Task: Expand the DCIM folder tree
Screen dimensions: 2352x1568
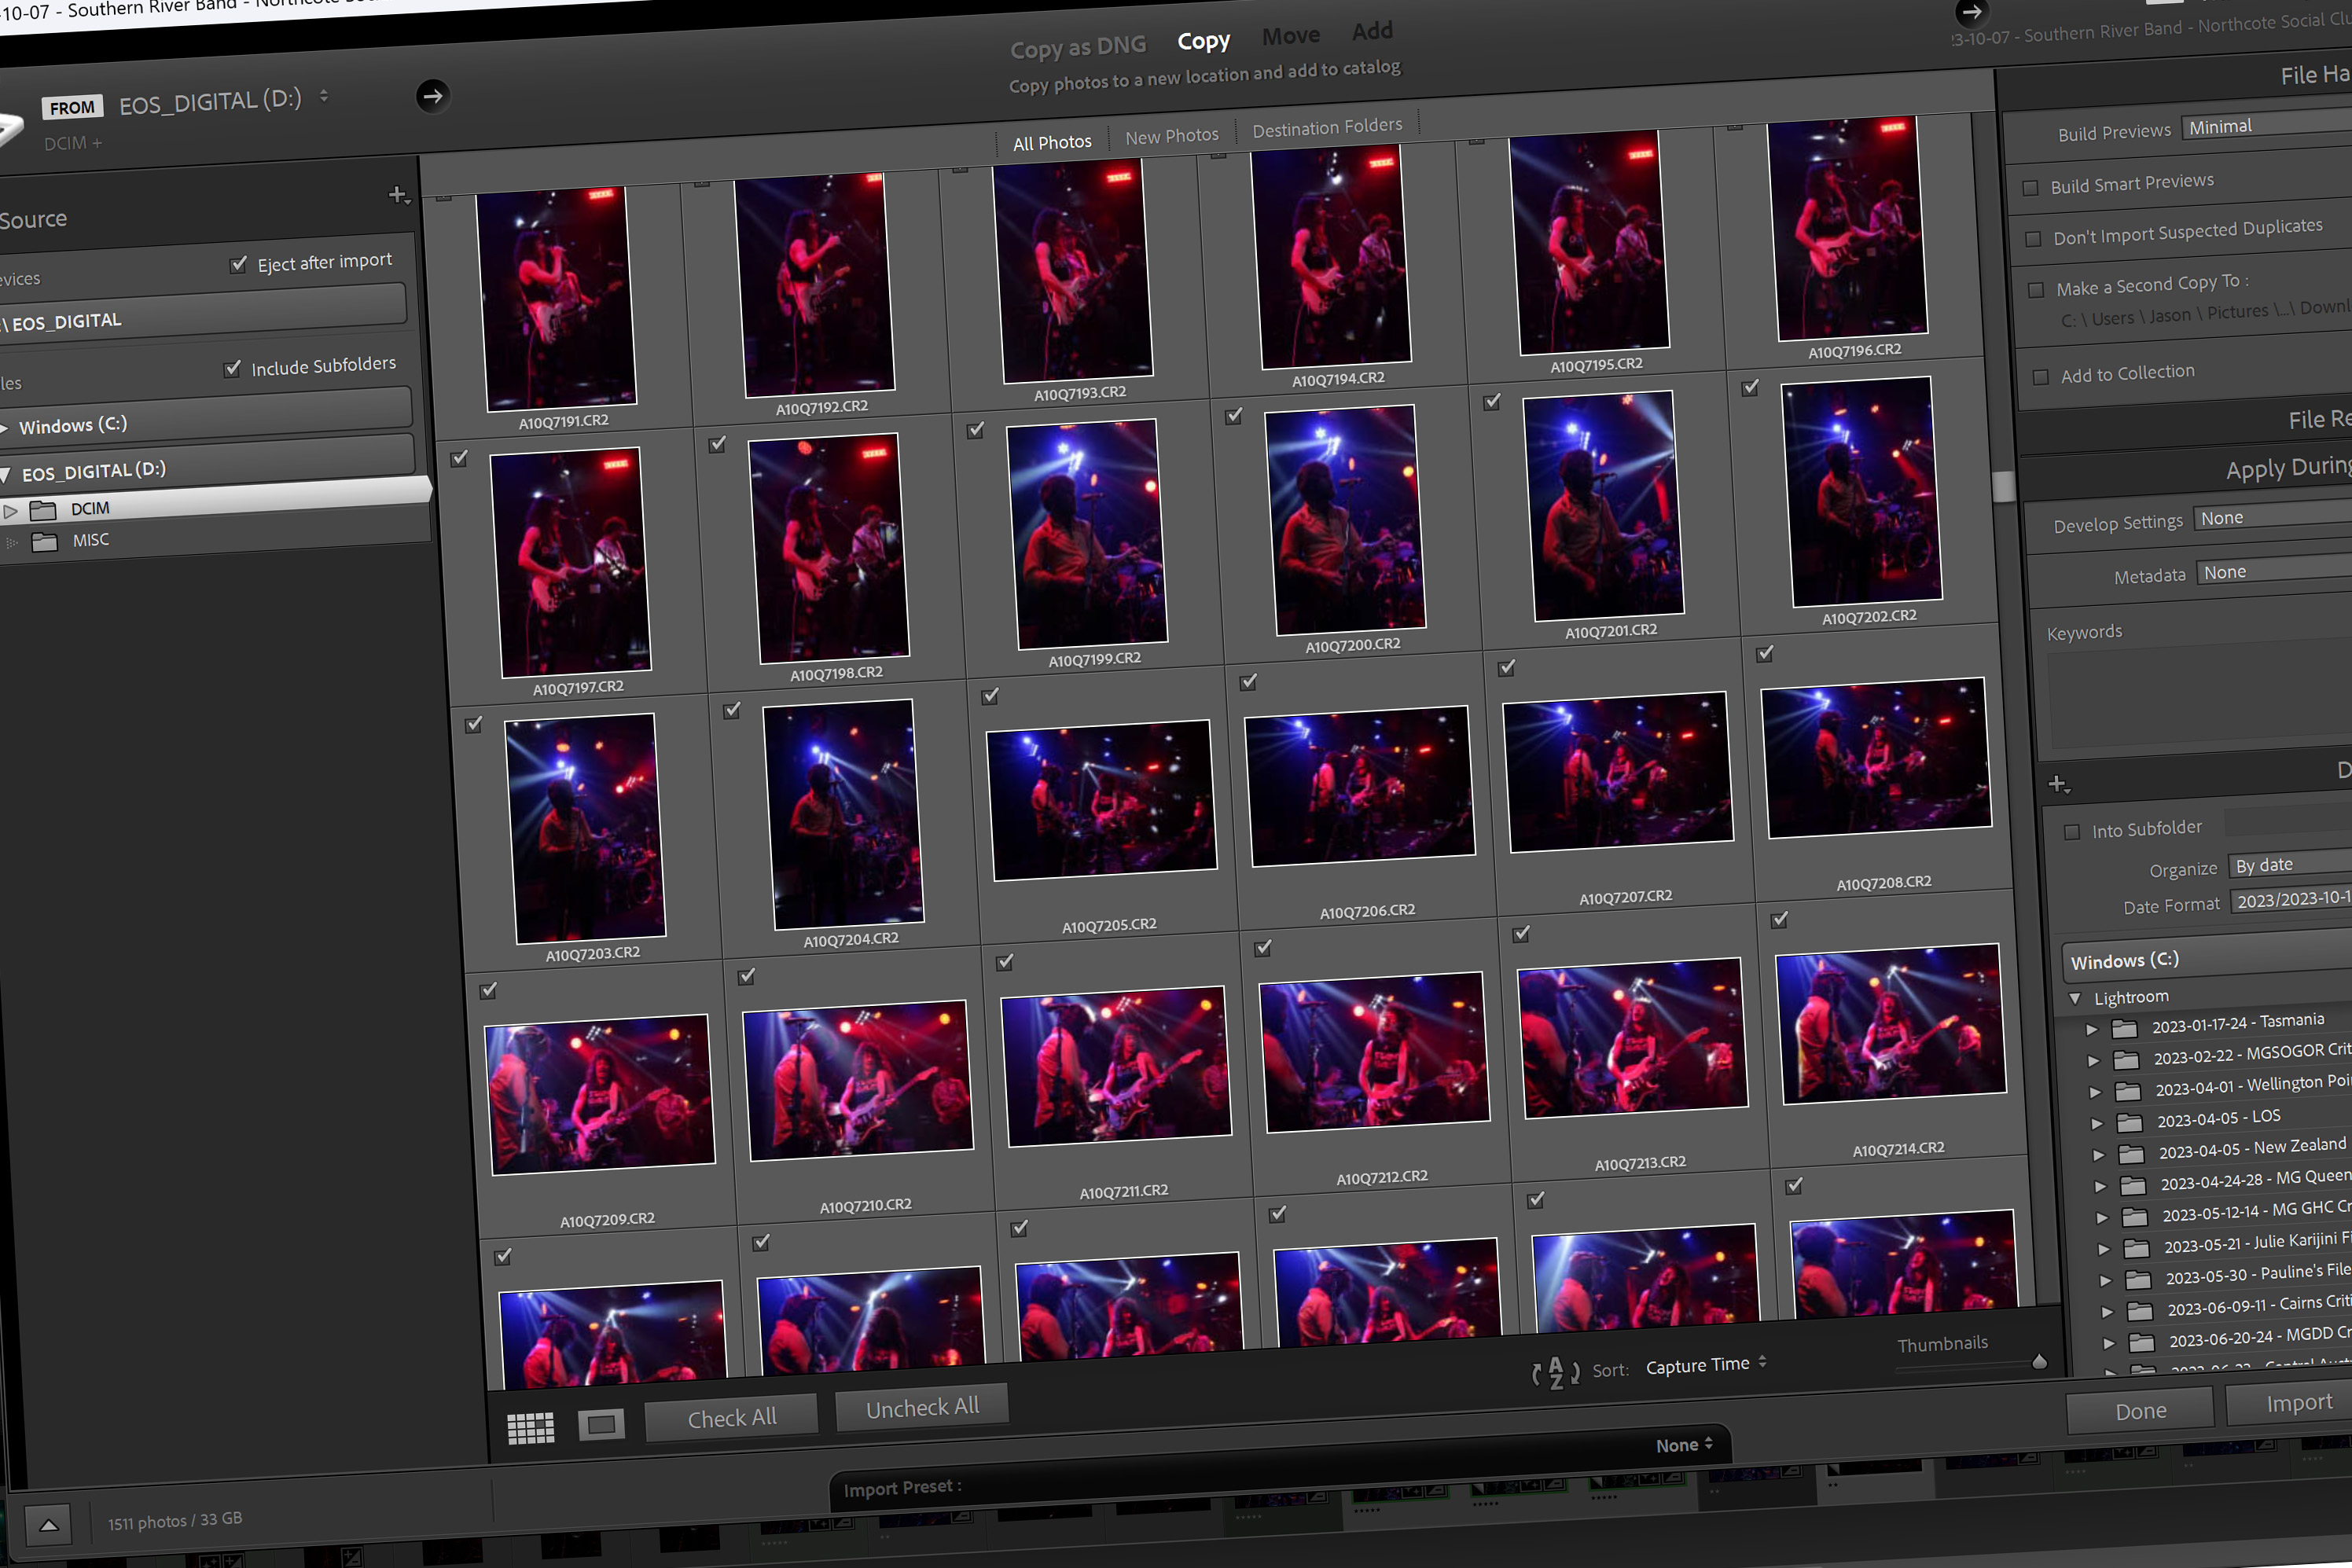Action: click(x=10, y=512)
